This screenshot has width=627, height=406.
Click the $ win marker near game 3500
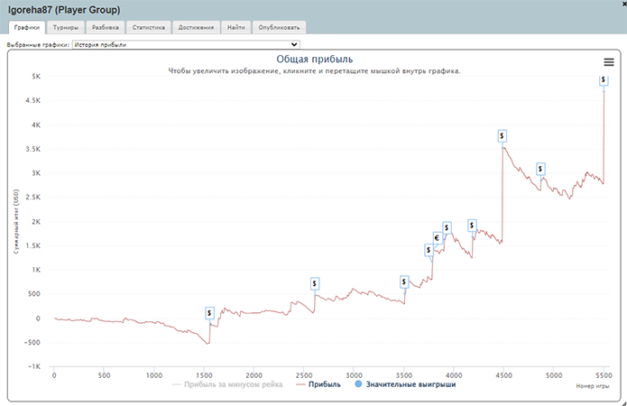click(x=404, y=282)
